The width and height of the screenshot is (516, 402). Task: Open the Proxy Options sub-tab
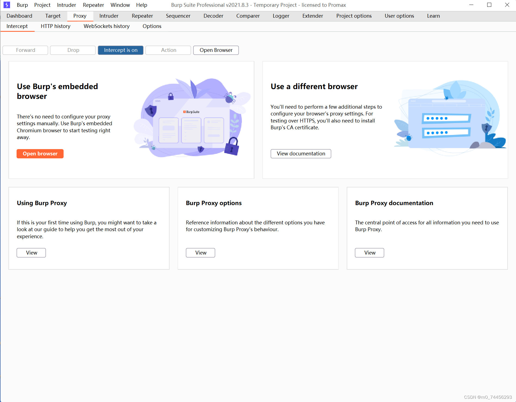[152, 26]
